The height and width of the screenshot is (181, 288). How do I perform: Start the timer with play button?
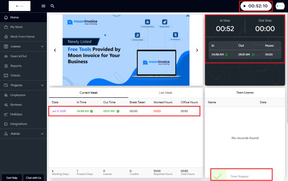(x=245, y=6)
